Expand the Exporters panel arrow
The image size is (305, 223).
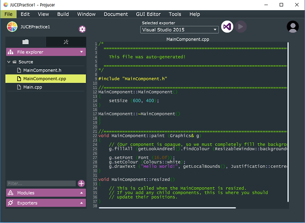tap(81, 203)
